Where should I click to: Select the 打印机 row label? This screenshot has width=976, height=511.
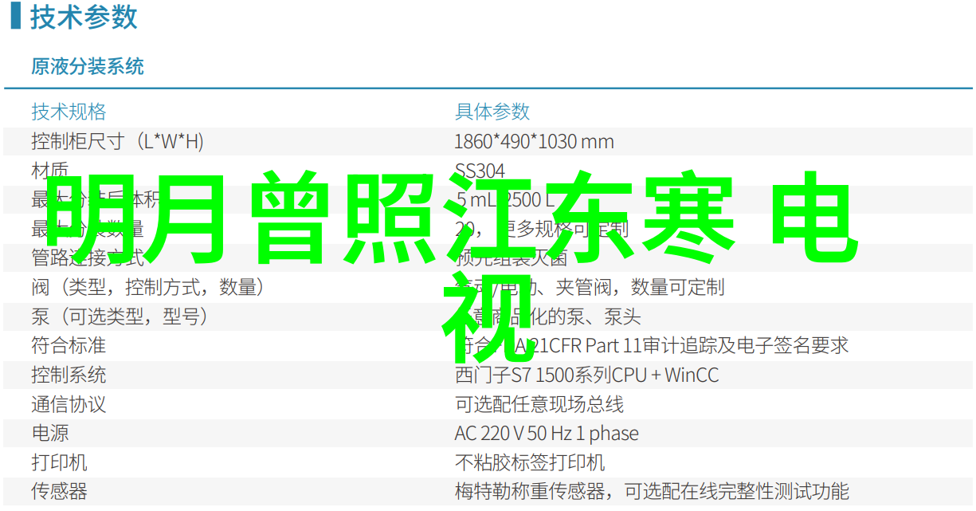click(x=60, y=462)
